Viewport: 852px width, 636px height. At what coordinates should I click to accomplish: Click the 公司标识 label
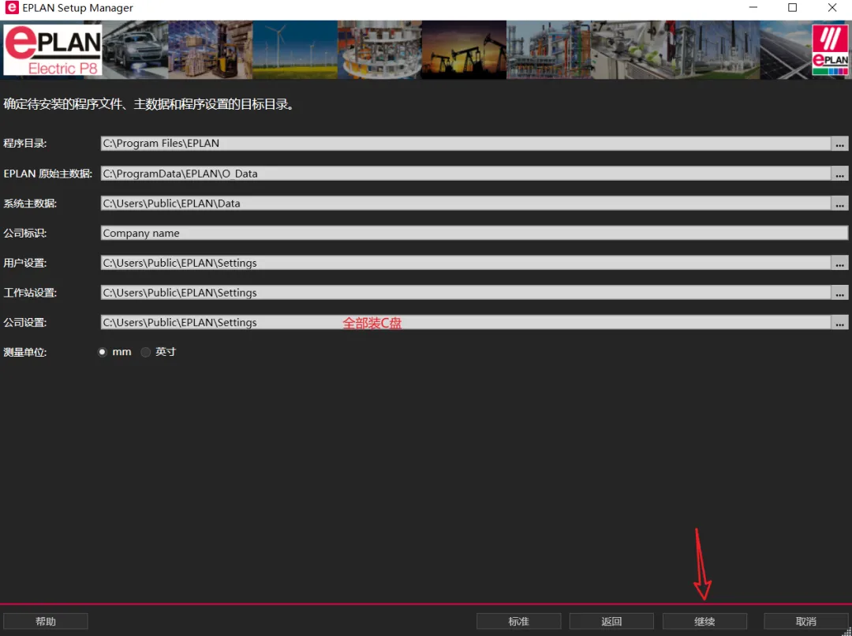pyautogui.click(x=25, y=234)
